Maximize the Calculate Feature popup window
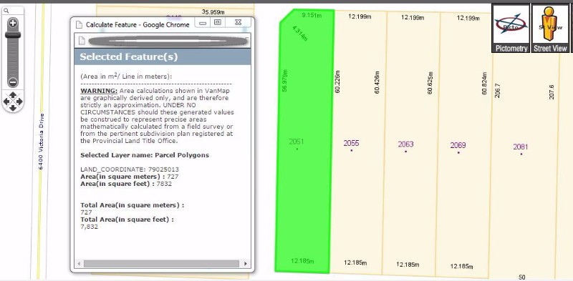The image size is (573, 281). click(x=218, y=23)
